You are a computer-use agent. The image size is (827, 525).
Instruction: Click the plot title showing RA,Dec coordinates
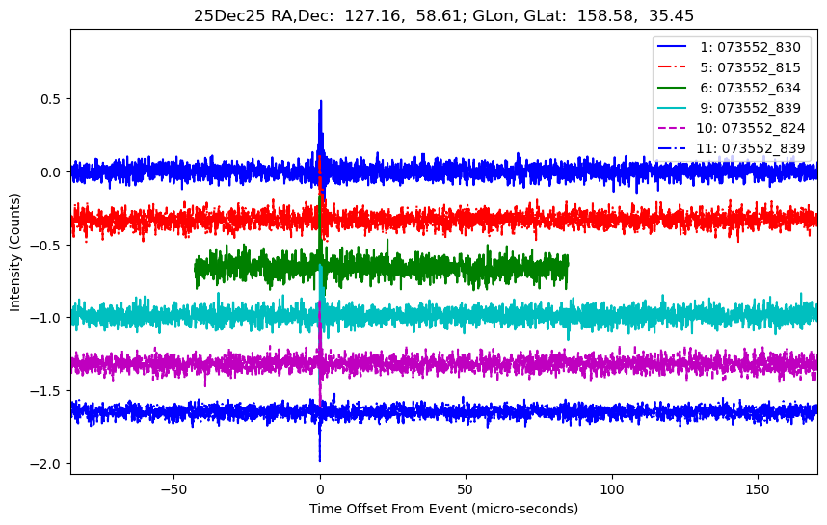pyautogui.click(x=443, y=15)
